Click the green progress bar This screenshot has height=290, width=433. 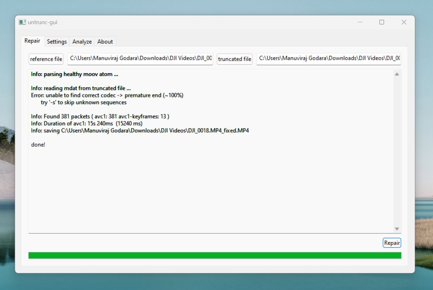click(215, 256)
